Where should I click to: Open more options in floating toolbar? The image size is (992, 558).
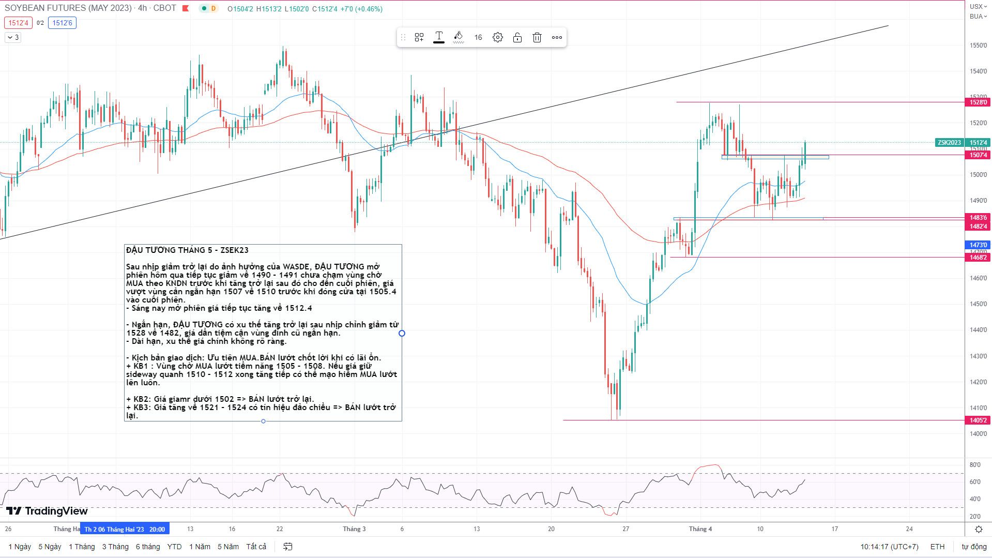557,37
